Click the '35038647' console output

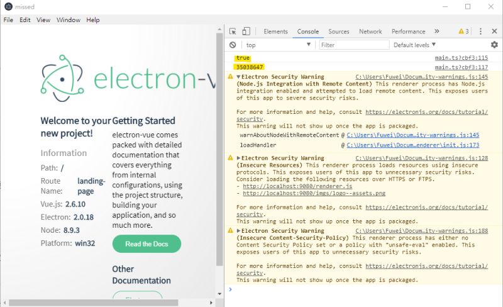250,67
